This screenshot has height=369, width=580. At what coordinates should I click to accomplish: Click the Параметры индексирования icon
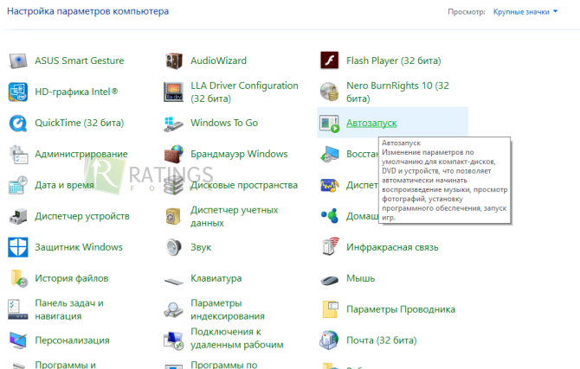(173, 309)
